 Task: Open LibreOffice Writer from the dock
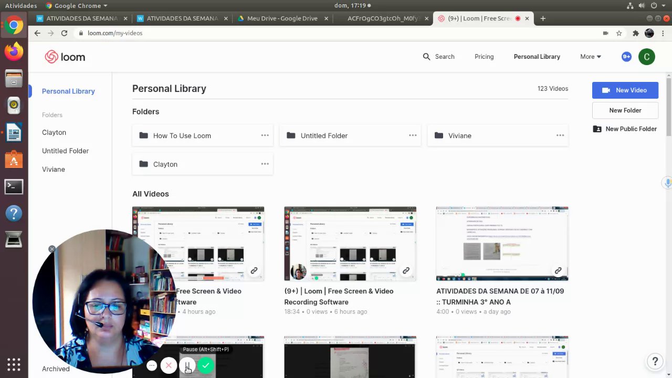[14, 133]
